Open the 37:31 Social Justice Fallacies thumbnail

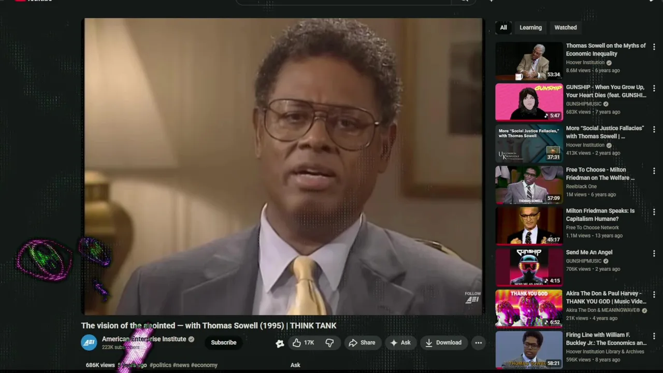(529, 144)
